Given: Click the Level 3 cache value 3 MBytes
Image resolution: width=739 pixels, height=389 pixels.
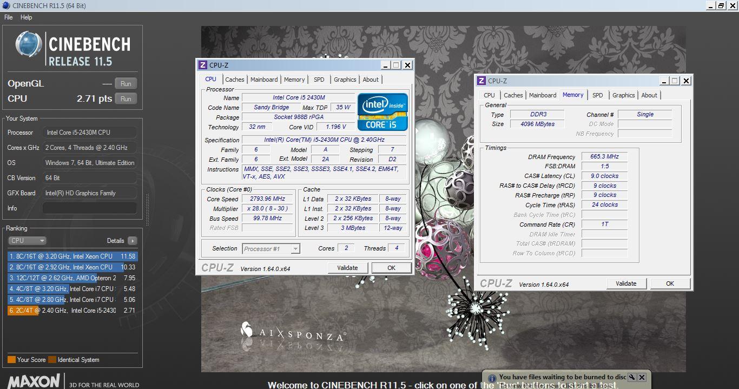Looking at the screenshot, I should pyautogui.click(x=353, y=228).
